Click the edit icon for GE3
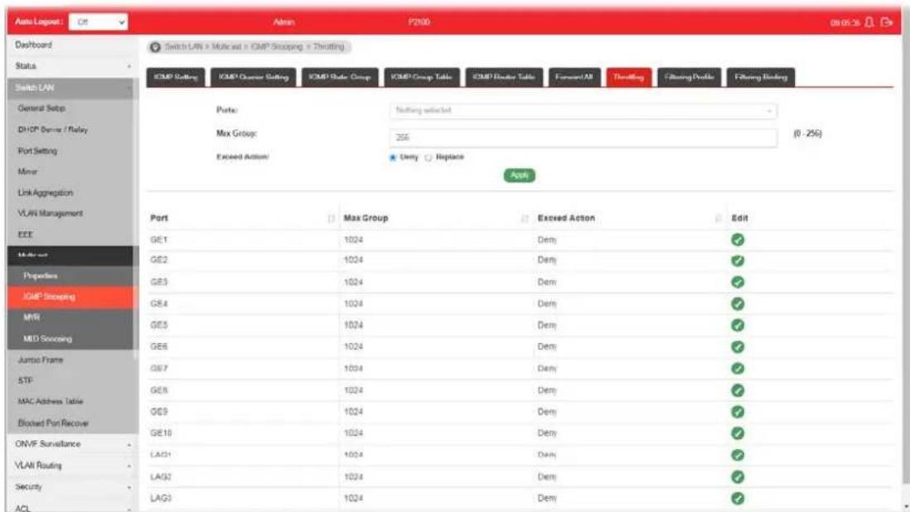The width and height of the screenshot is (910, 512). (738, 283)
